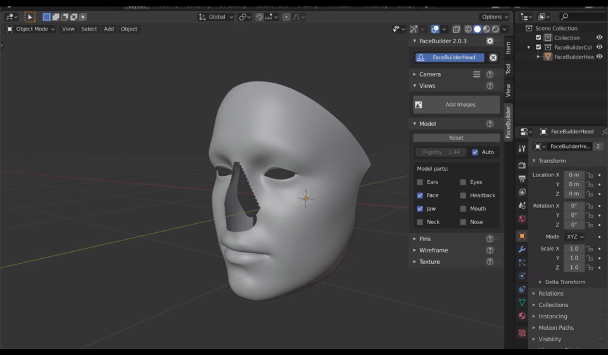Open help for Pins panel
The height and width of the screenshot is (355, 608).
coord(490,239)
